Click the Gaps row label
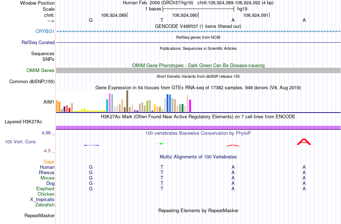This screenshot has width=341, height=224. pyautogui.click(x=49, y=162)
